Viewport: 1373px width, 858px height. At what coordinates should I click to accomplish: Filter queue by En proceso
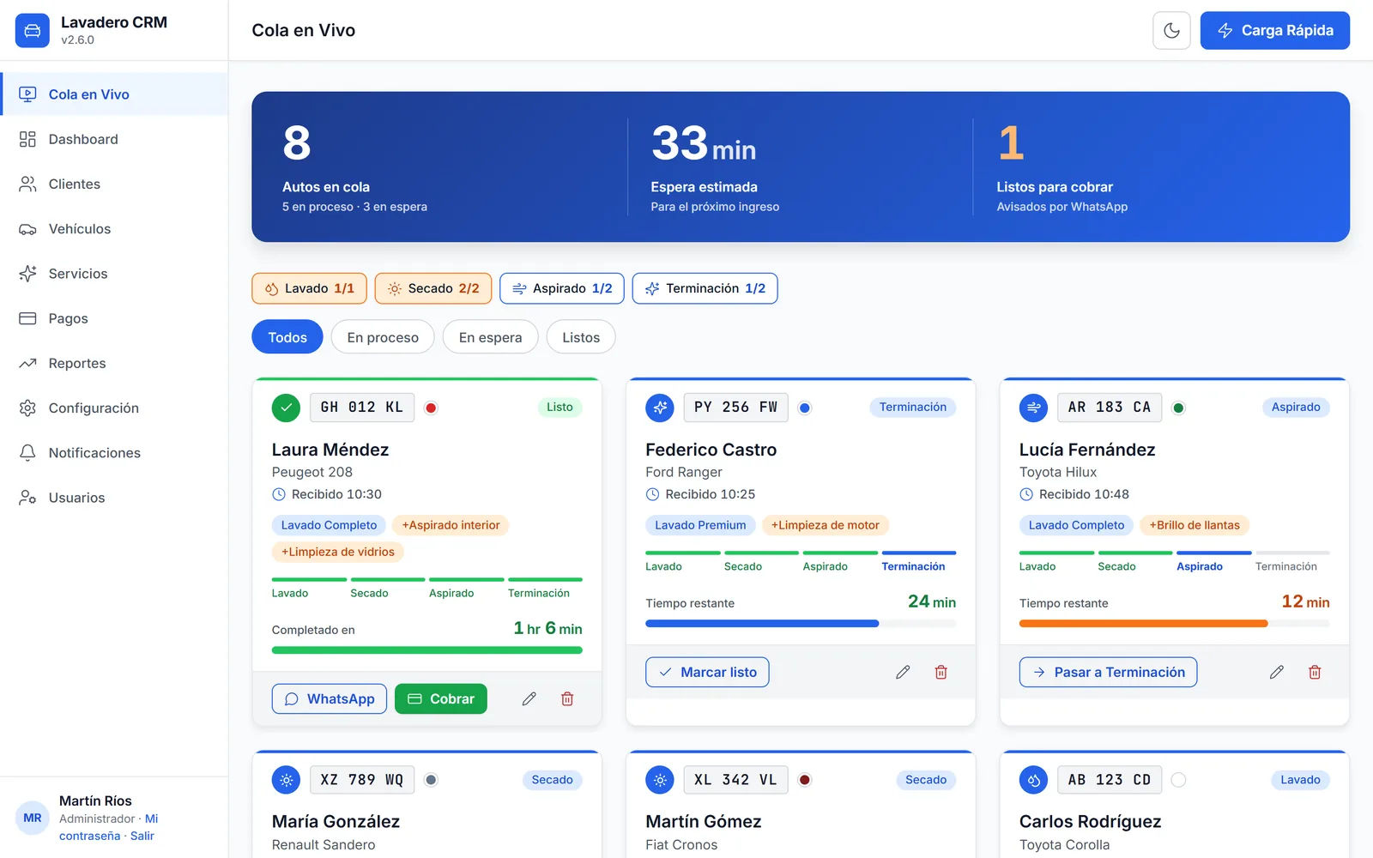[x=383, y=337]
